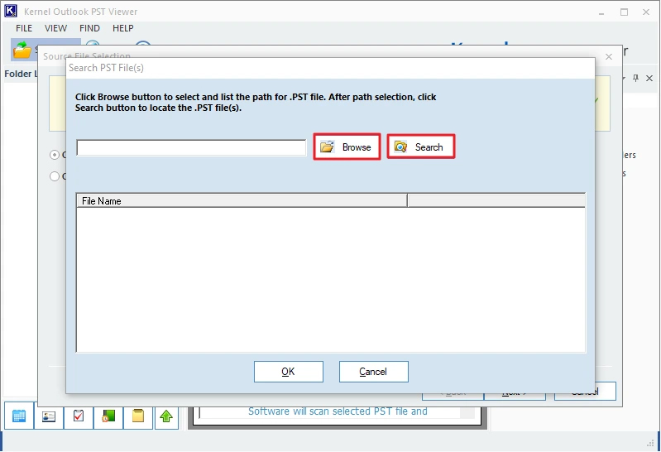Click the Kernel app logo icon
Image resolution: width=661 pixels, height=452 pixels.
pos(11,11)
